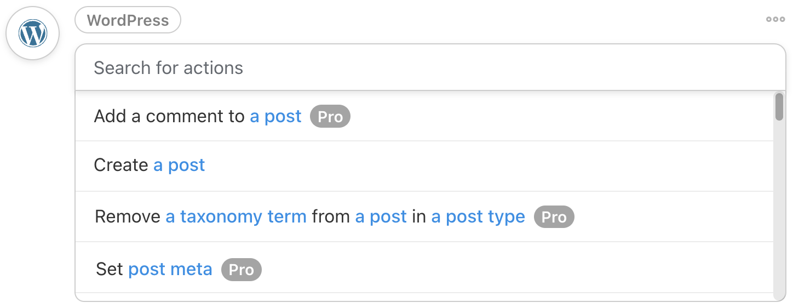Click the 'a taxonomy term' token
The image size is (793, 308).
click(x=236, y=217)
